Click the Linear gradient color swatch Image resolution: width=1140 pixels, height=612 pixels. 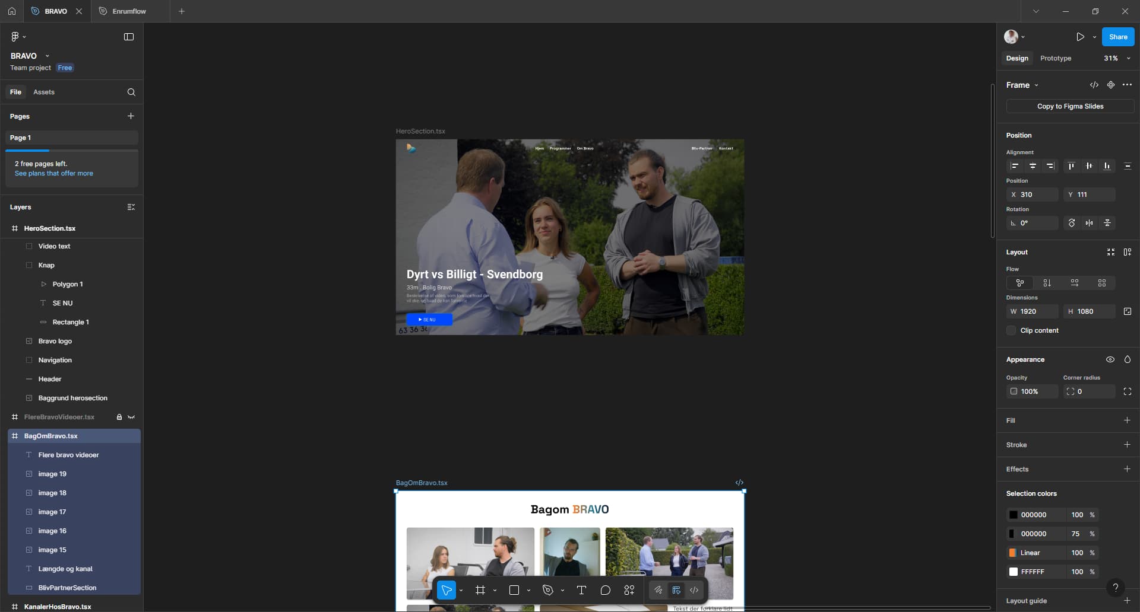pos(1013,553)
